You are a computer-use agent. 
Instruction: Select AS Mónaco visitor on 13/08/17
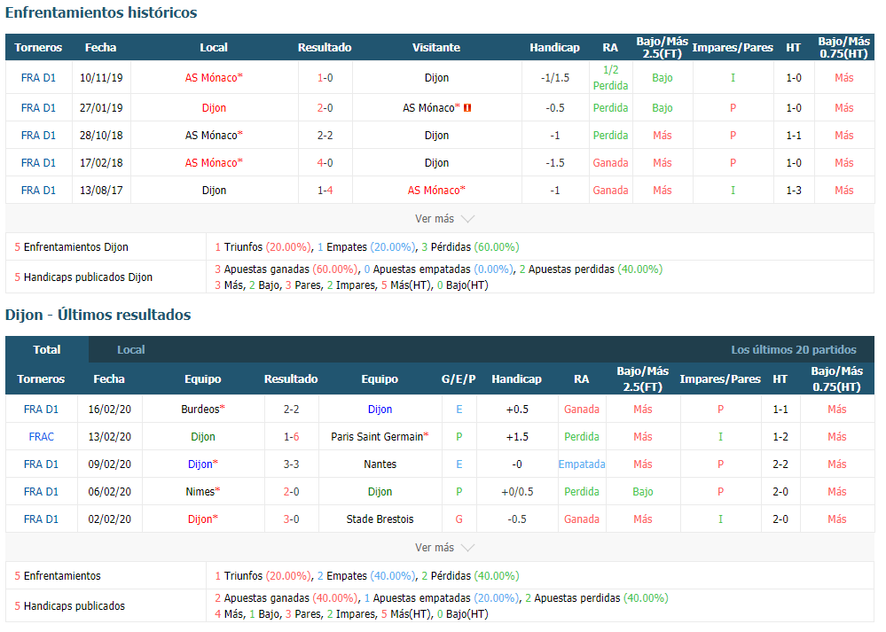pos(436,191)
